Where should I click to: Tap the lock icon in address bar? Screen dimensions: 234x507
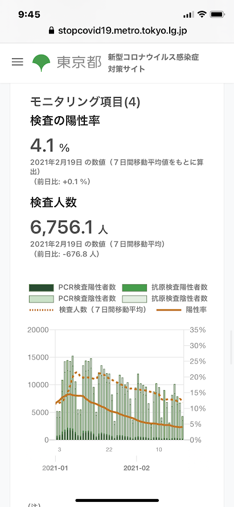[x=51, y=30]
